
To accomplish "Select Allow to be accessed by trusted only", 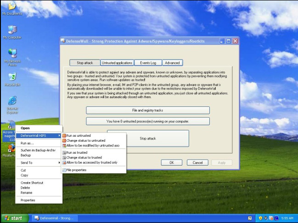I will pos(94,162).
